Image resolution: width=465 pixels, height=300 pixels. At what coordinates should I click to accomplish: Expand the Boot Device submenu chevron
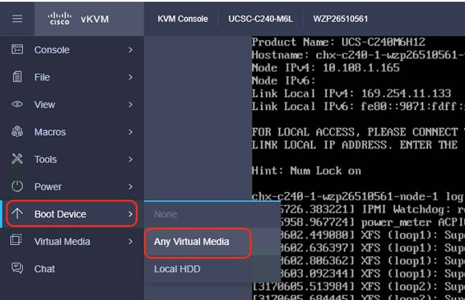click(x=130, y=214)
